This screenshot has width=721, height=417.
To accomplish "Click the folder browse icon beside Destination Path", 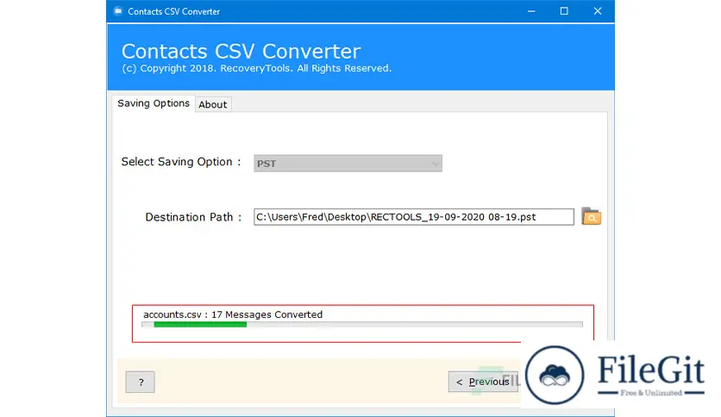I will 591,216.
